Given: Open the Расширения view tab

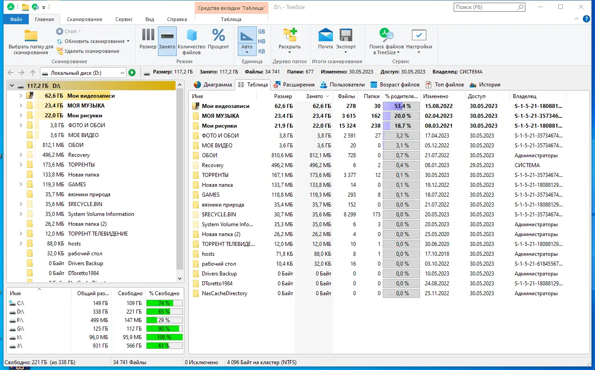Looking at the screenshot, I should pyautogui.click(x=294, y=85).
